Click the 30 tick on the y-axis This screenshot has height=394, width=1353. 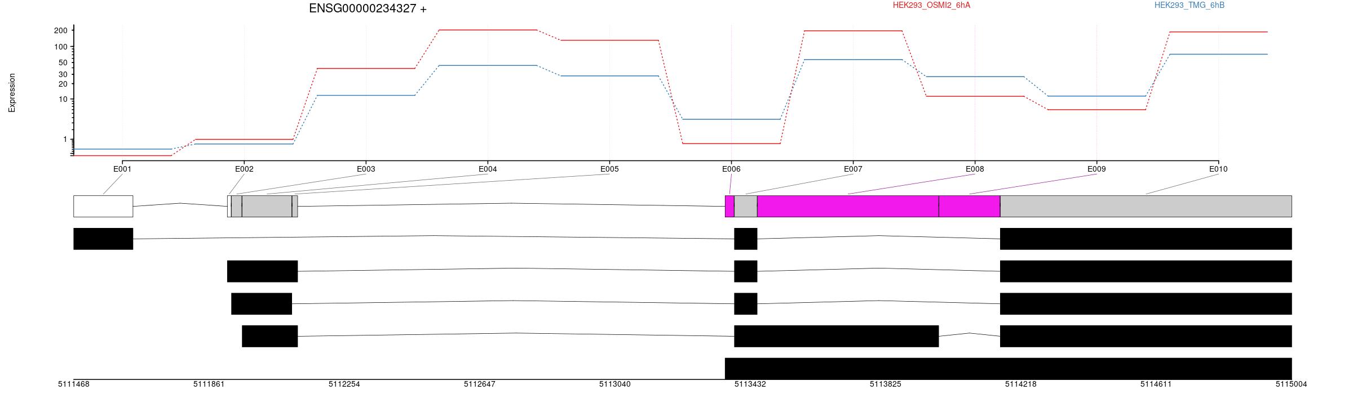[63, 74]
